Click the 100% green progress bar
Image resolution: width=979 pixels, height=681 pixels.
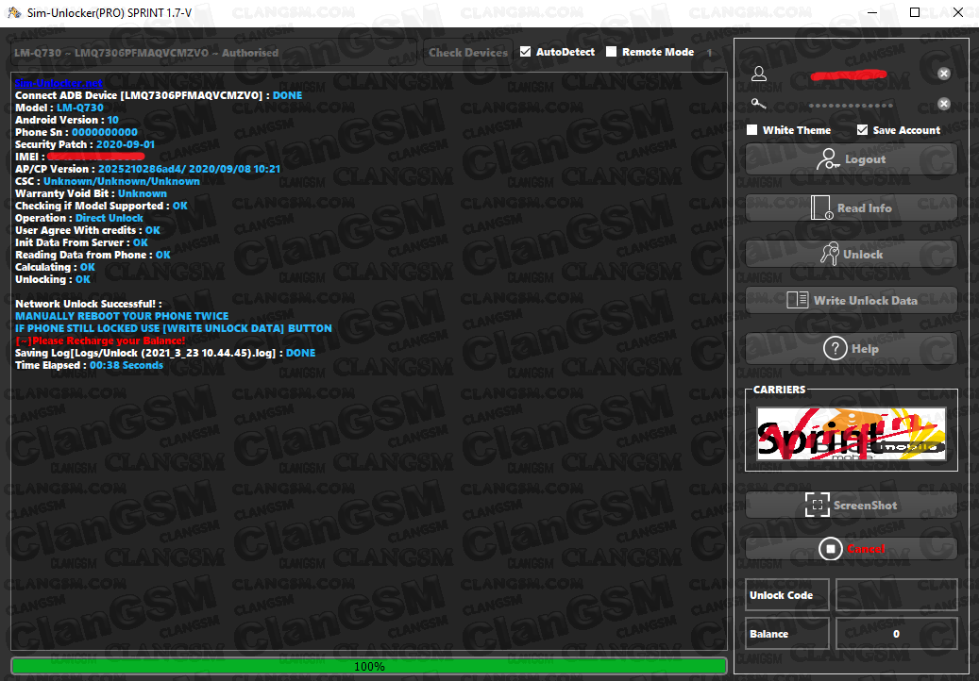click(369, 666)
